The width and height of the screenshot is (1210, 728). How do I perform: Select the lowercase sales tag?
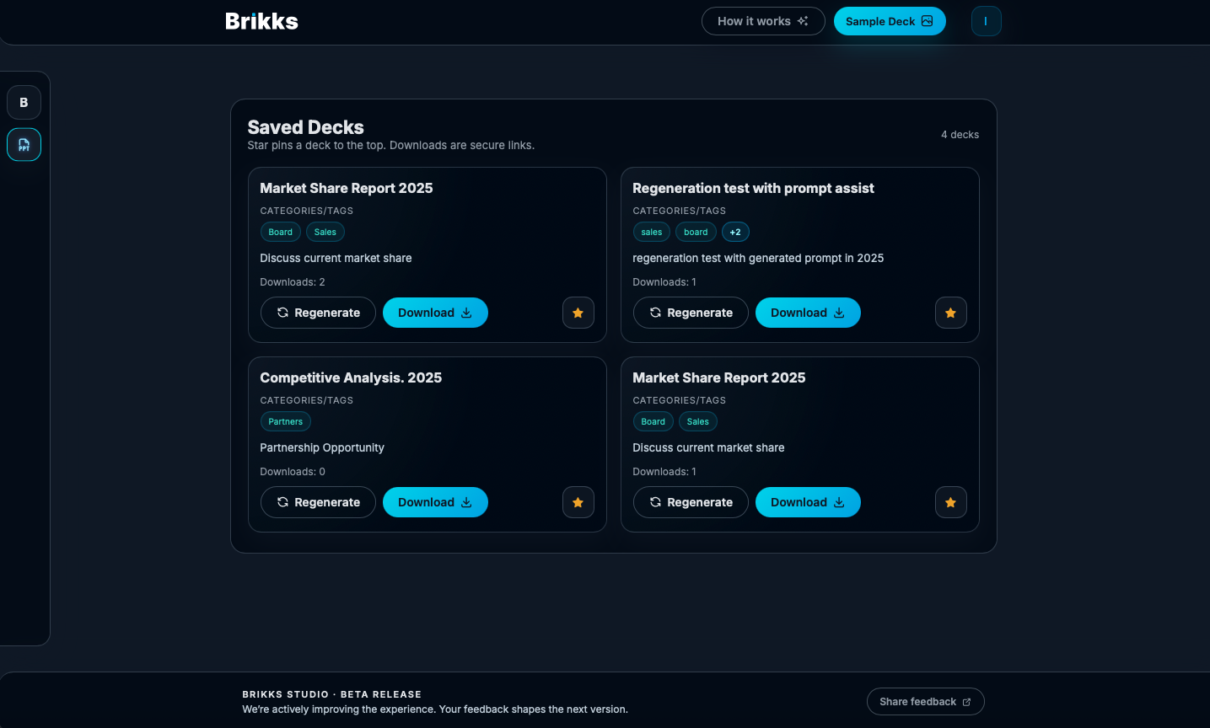tap(652, 232)
